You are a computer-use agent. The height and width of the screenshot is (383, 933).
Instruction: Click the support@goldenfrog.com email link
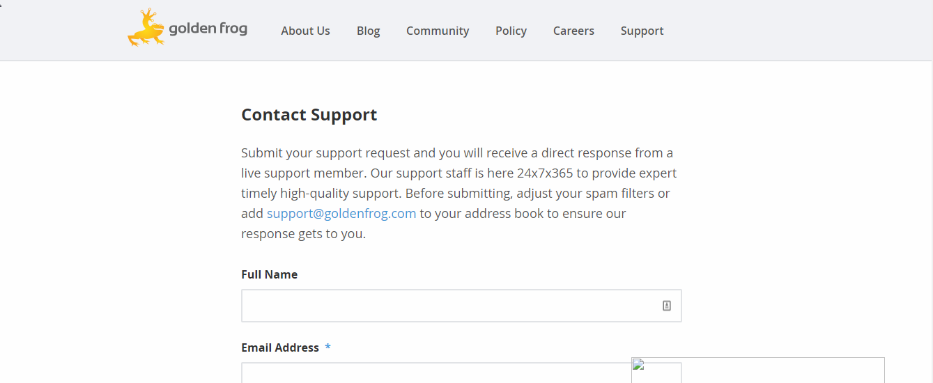coord(341,213)
